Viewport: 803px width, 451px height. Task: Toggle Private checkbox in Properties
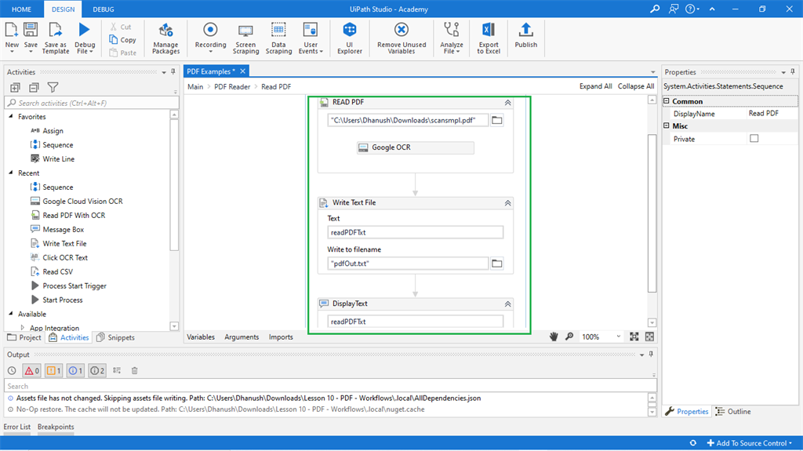754,138
